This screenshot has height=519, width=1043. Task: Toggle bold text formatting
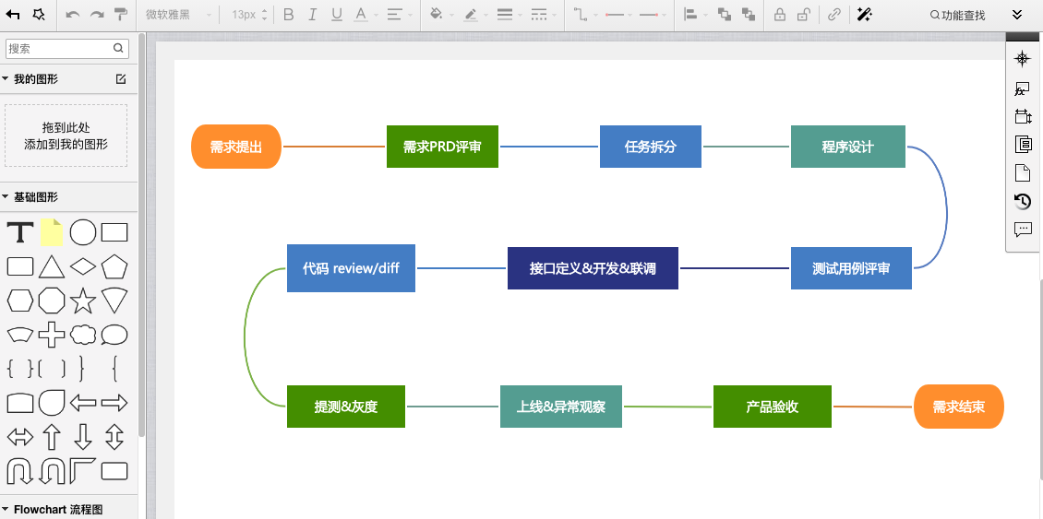pos(288,15)
